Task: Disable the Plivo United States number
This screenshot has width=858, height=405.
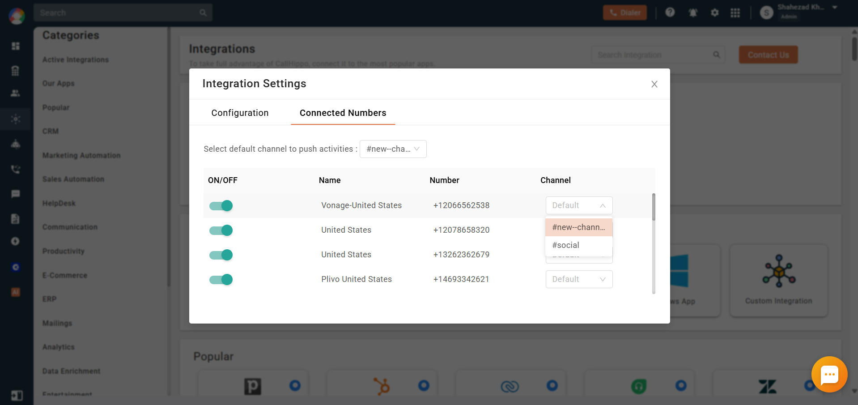Action: pyautogui.click(x=221, y=279)
